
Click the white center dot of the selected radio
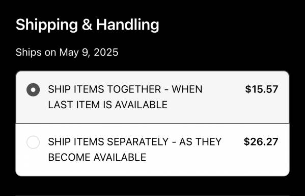pos(33,90)
